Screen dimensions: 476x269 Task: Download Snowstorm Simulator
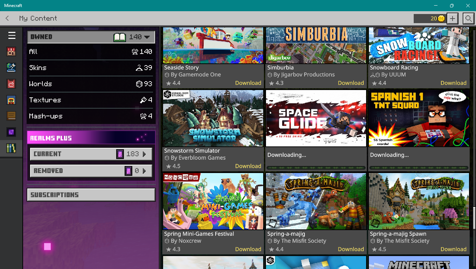click(x=248, y=166)
